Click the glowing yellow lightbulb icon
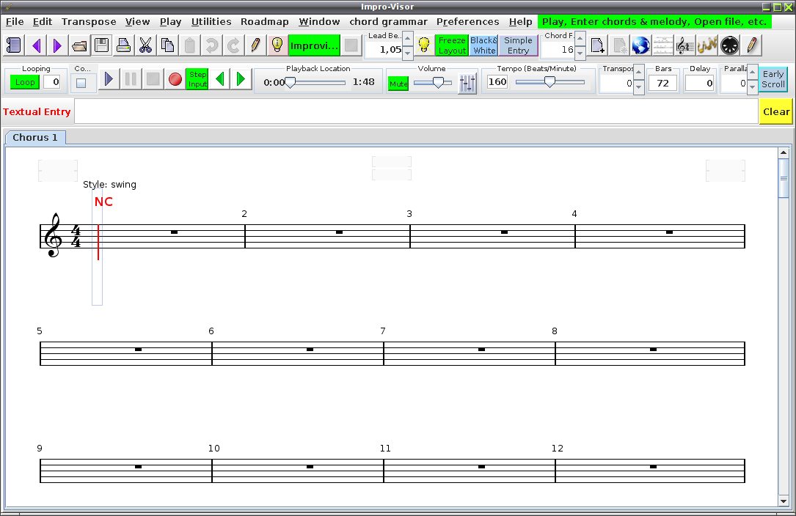This screenshot has height=516, width=796. 424,45
